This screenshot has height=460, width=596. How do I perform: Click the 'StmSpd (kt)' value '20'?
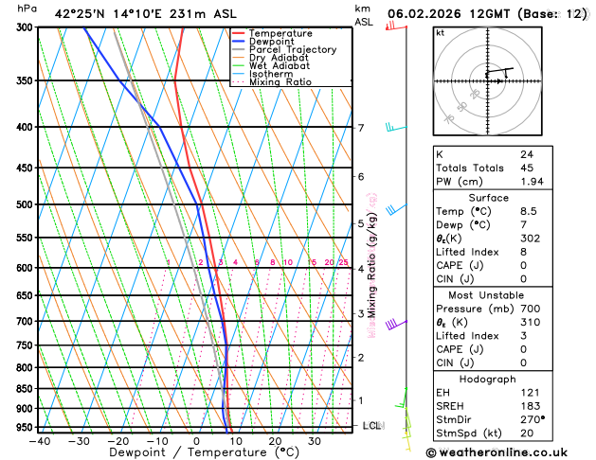coord(527,433)
